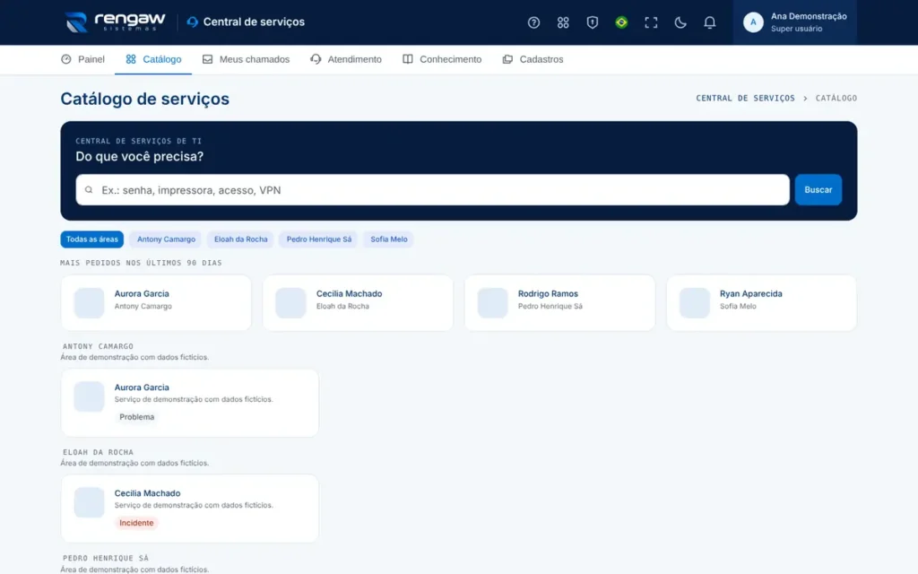This screenshot has height=574, width=918.
Task: Click the Buscar button
Action: 818,190
